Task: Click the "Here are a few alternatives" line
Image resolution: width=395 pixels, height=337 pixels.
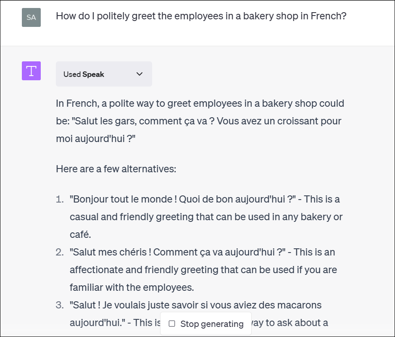Action: coord(116,169)
